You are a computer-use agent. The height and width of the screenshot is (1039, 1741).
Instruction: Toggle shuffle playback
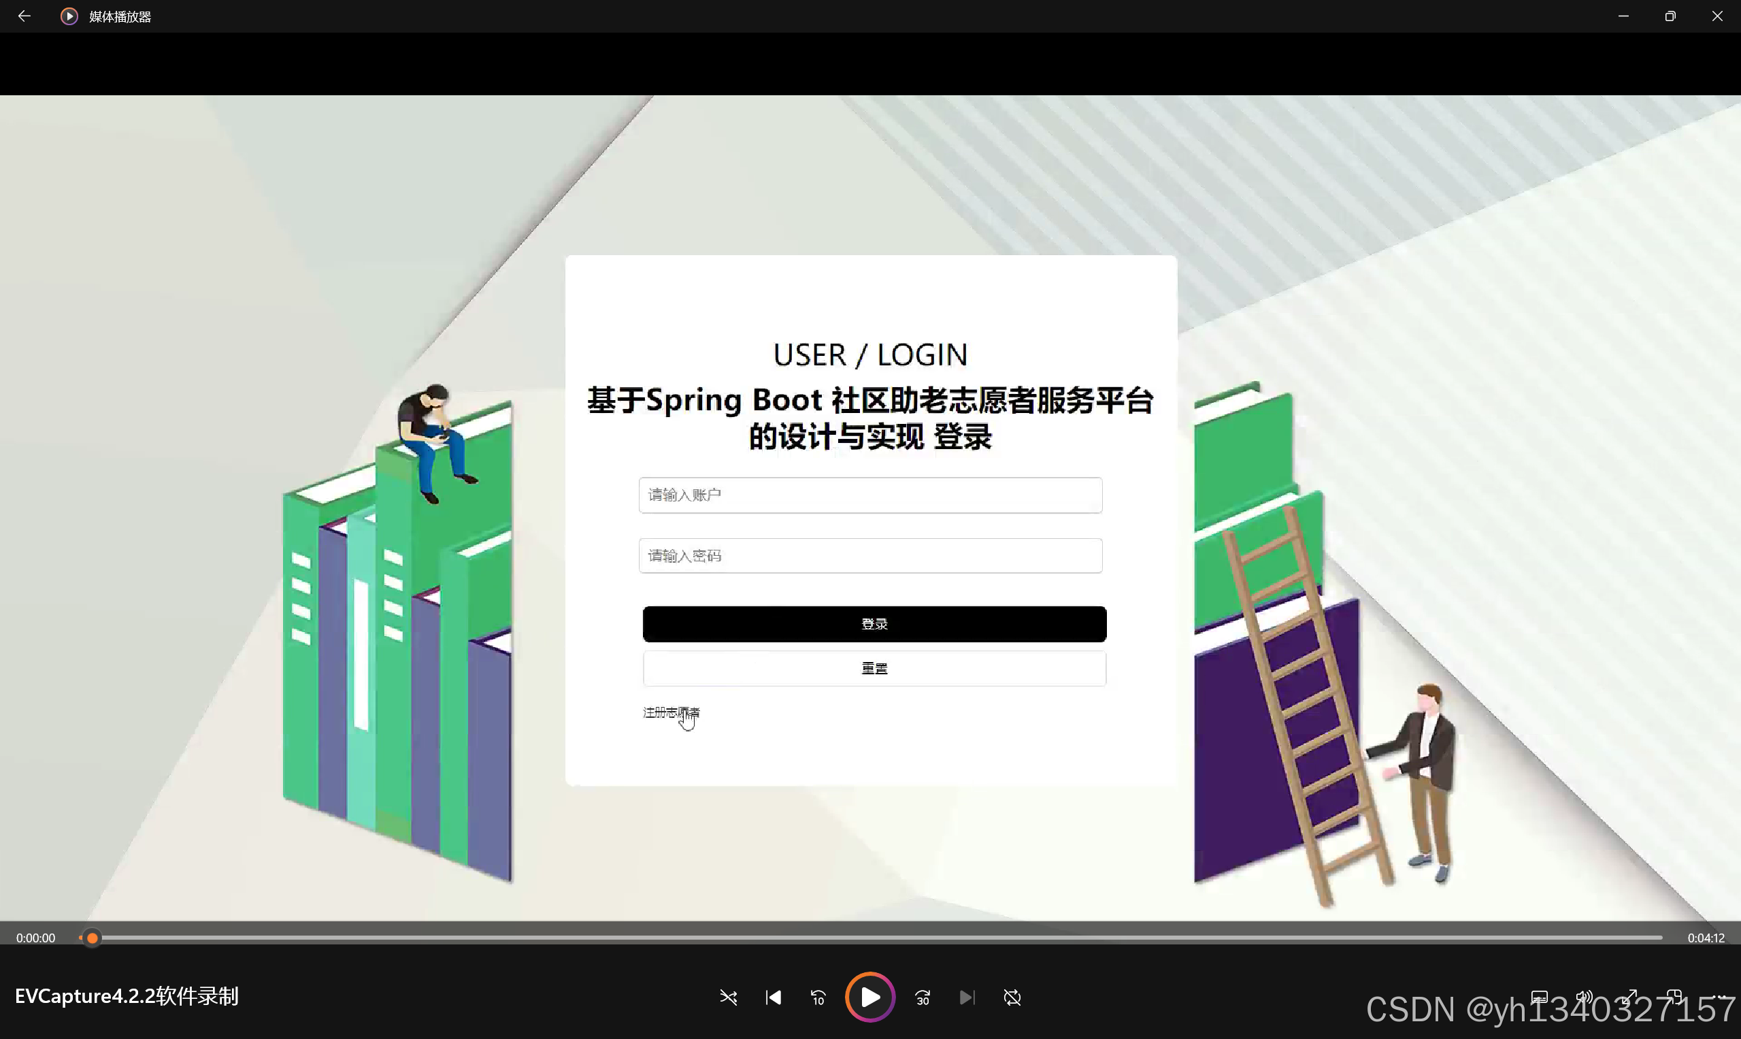[x=728, y=997]
